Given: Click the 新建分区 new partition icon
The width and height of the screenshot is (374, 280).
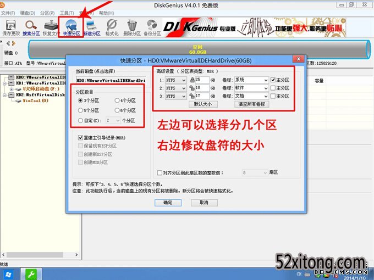Looking at the screenshot, I should coord(92,28).
